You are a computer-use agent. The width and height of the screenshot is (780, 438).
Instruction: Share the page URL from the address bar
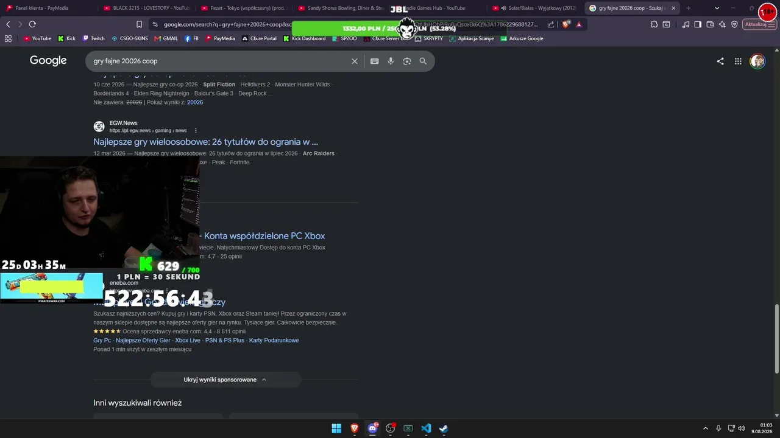coord(551,24)
